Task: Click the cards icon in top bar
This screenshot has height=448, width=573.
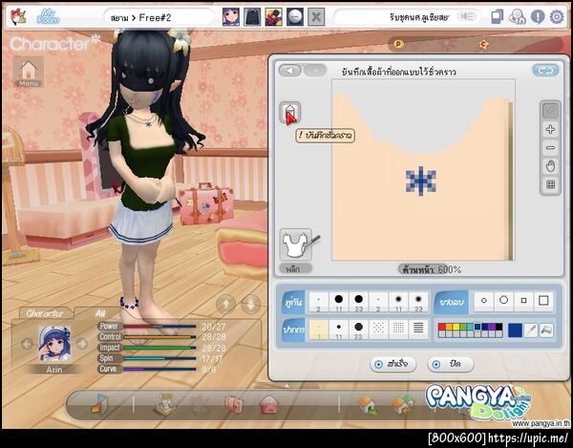Action: pyautogui.click(x=497, y=17)
